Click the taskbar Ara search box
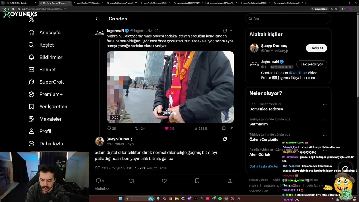This screenshot has width=359, height=202. pyautogui.click(x=139, y=199)
